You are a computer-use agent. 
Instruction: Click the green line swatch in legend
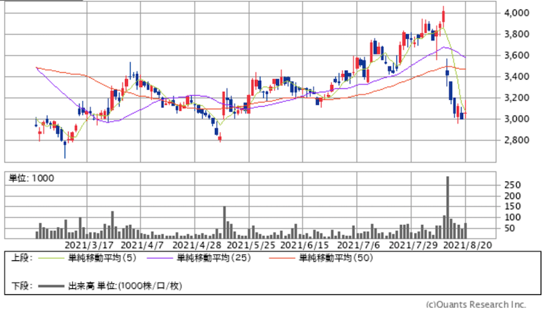point(51,258)
